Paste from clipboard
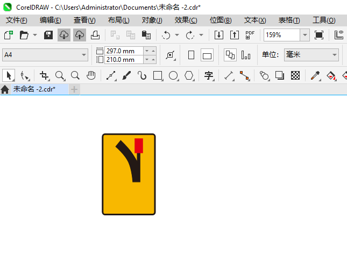 pos(146,35)
